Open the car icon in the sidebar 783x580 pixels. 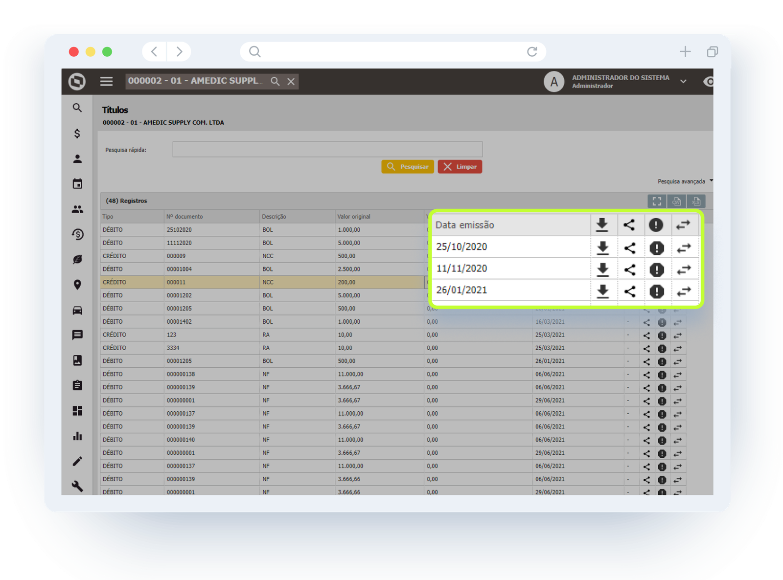click(x=77, y=310)
